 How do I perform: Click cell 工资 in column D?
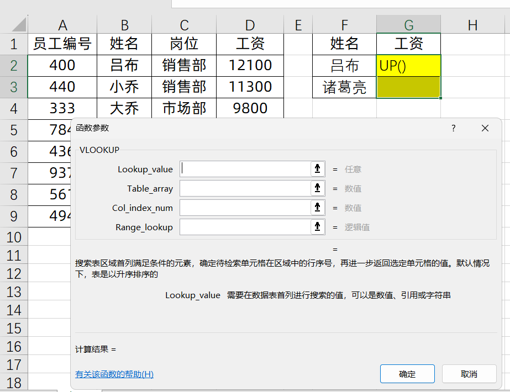coord(250,44)
